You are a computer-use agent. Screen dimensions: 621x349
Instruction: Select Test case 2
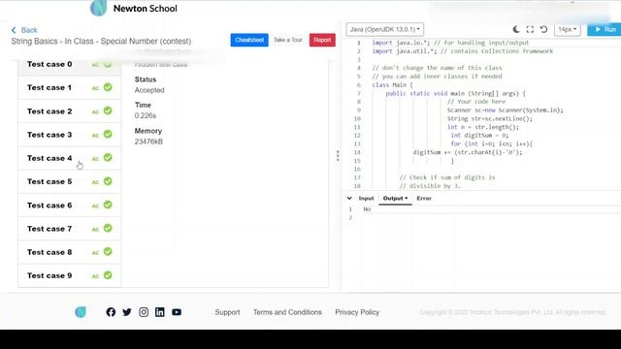(69, 111)
